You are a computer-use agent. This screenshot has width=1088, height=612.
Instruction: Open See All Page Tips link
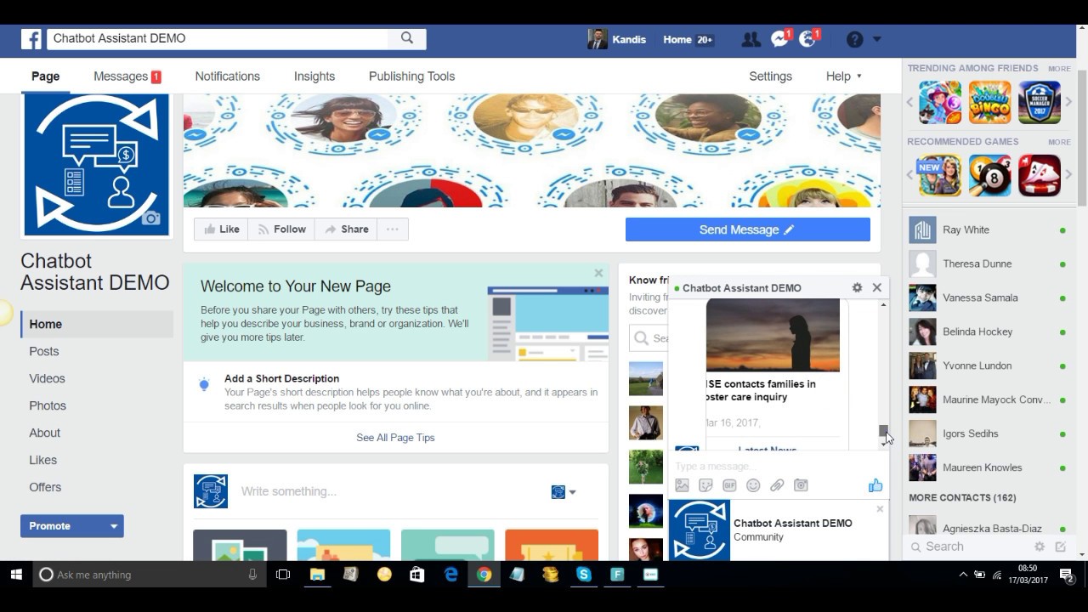pos(395,438)
